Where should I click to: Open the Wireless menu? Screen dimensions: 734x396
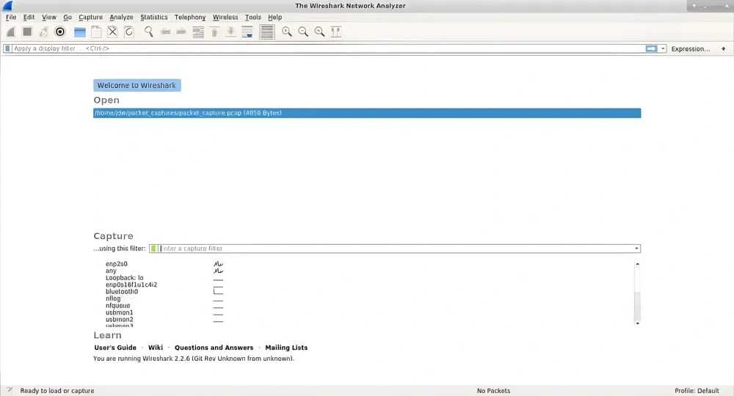[225, 18]
